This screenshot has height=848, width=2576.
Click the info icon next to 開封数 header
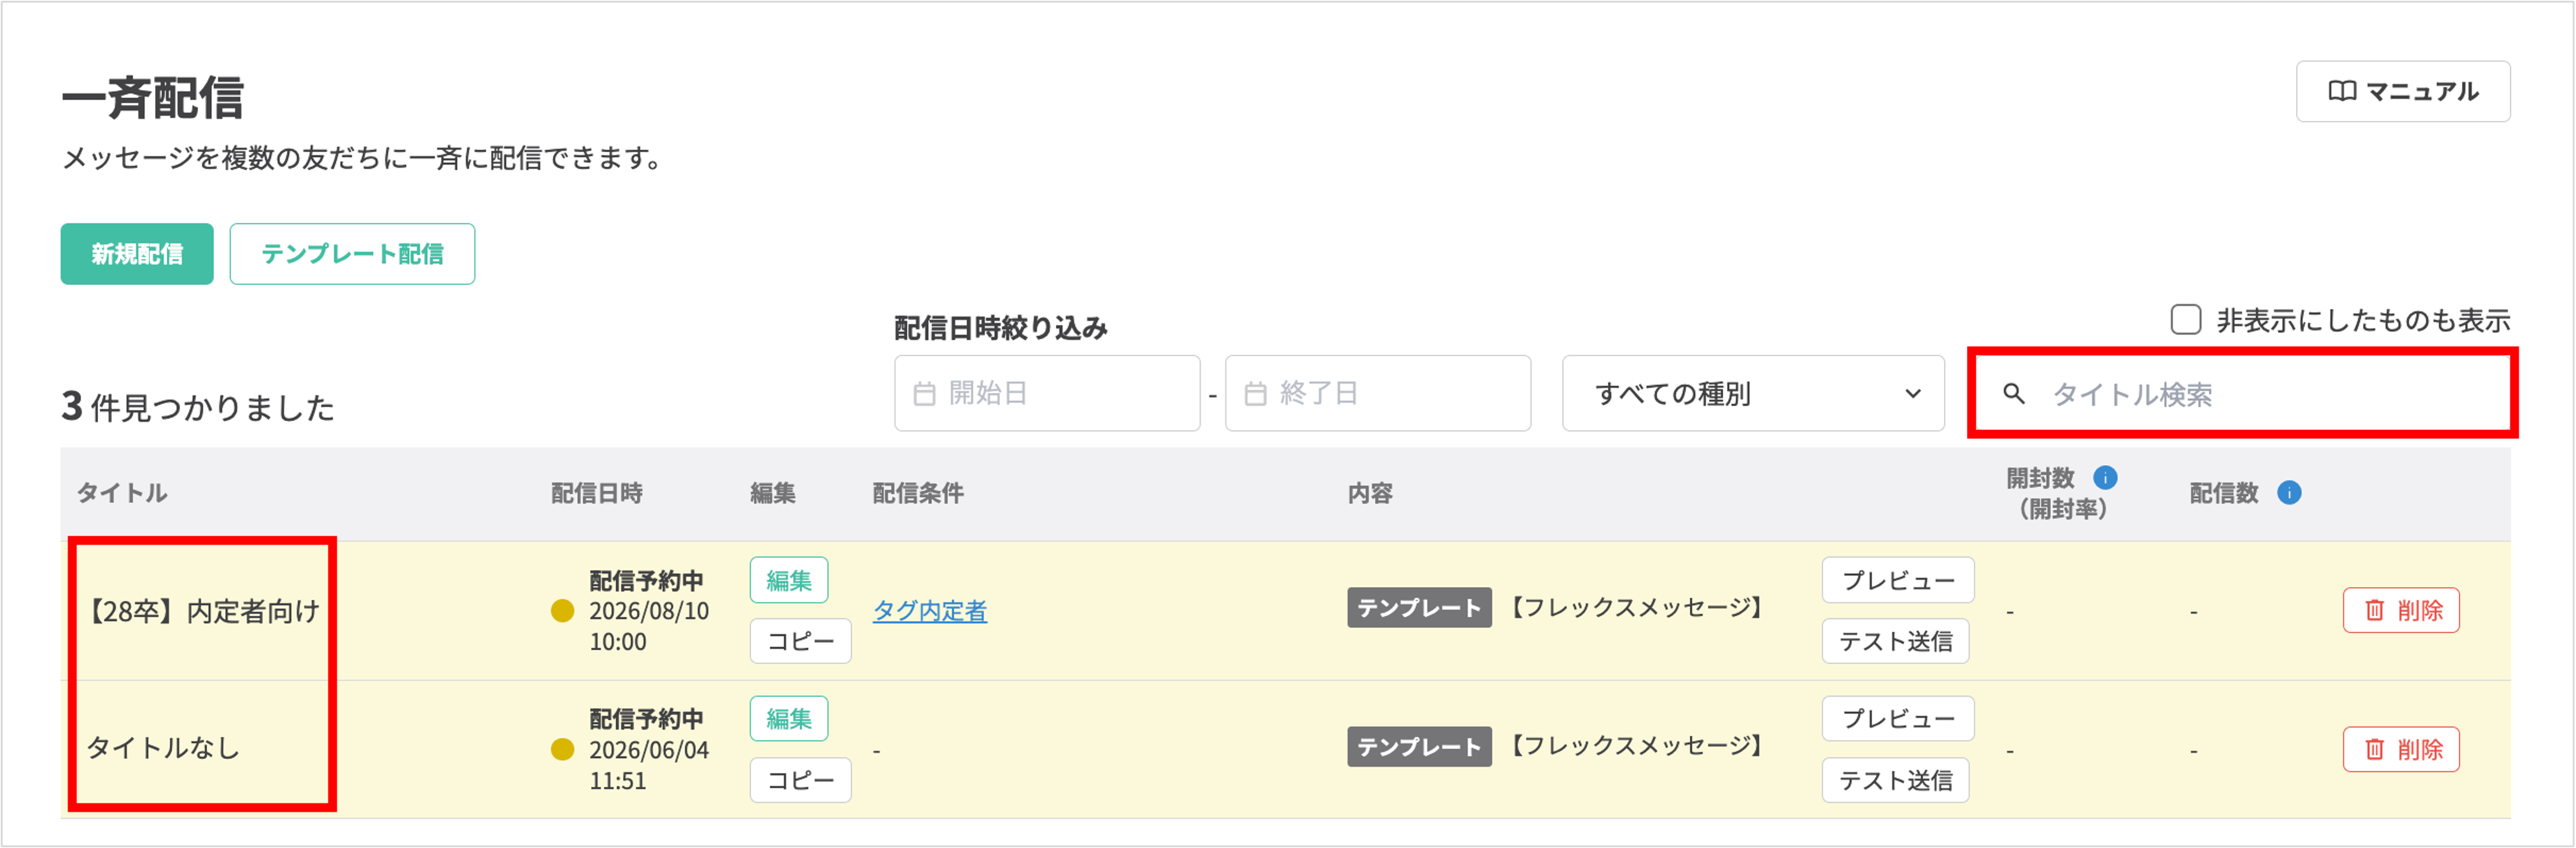click(2105, 477)
